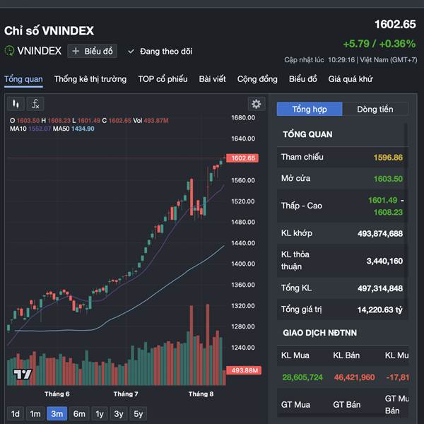Open Giá quá khứ tab

(351, 79)
